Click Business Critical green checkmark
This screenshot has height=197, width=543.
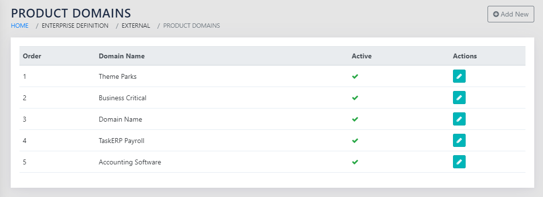click(x=355, y=98)
